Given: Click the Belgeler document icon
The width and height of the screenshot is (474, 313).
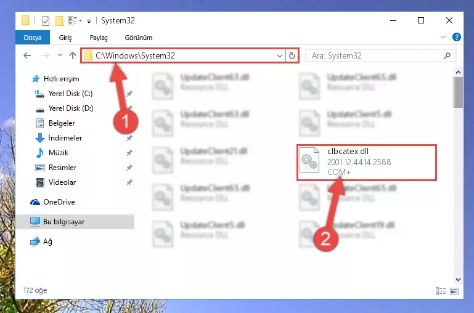Looking at the screenshot, I should tap(40, 123).
